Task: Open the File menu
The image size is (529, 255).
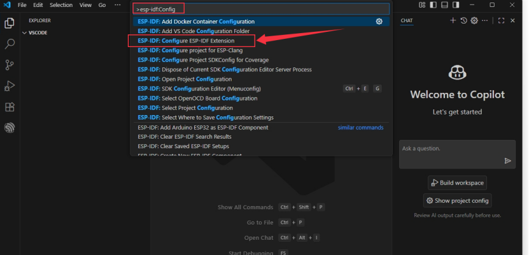Action: click(x=22, y=5)
